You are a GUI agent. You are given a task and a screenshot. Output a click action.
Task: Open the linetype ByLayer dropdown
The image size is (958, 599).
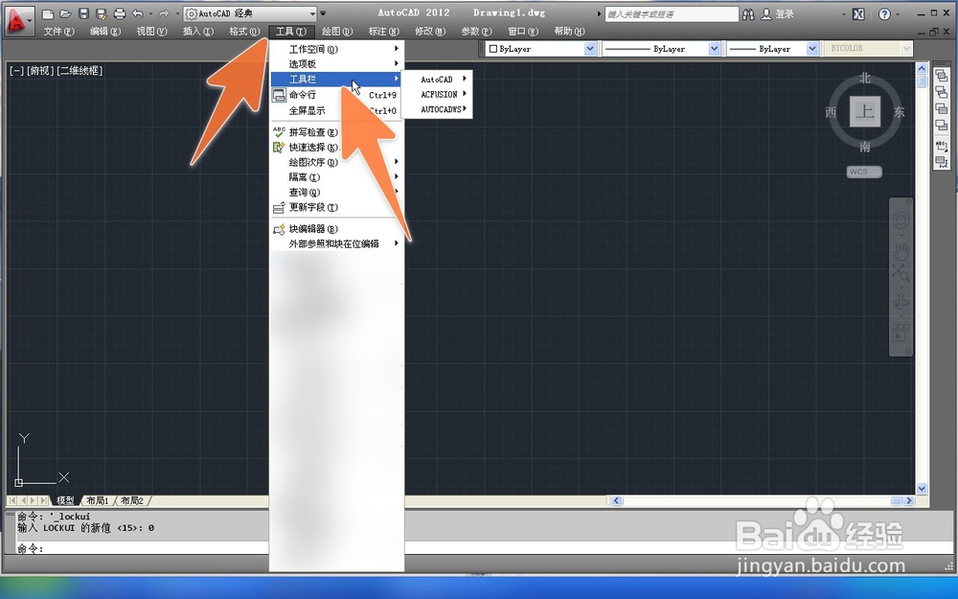point(714,48)
